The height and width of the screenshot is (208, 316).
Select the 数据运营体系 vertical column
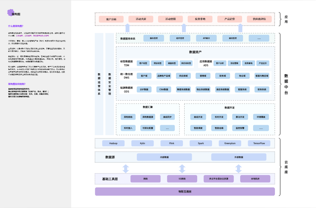(99, 84)
